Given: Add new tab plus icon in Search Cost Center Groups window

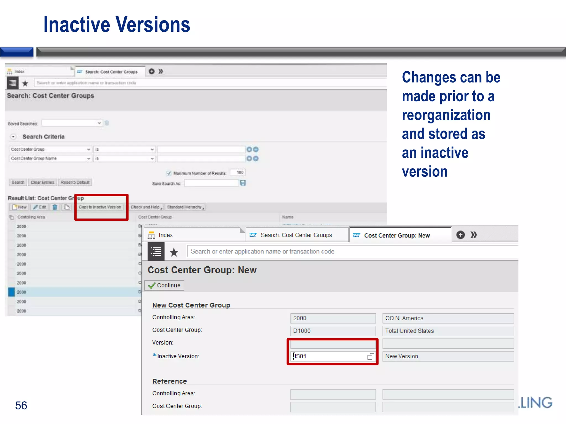Looking at the screenshot, I should click(151, 71).
